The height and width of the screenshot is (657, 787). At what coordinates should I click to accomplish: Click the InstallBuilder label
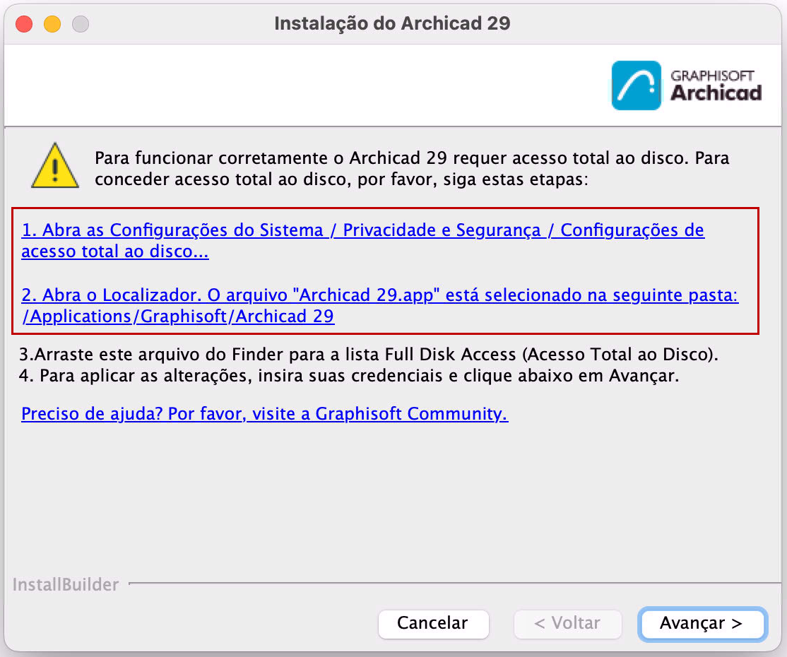65,585
